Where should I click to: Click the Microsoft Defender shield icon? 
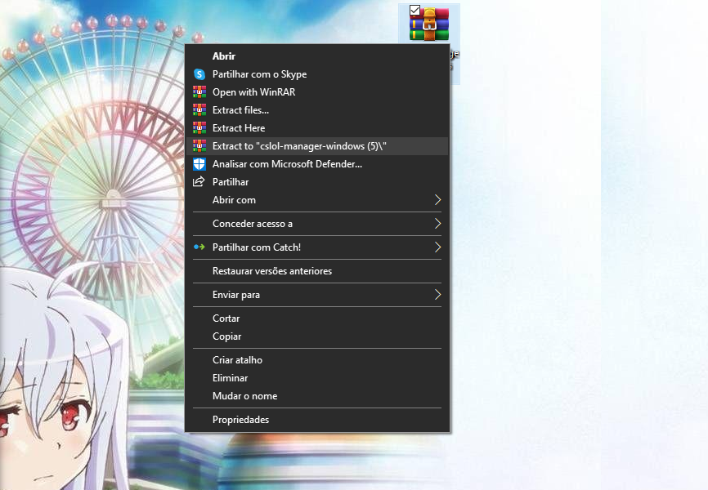(x=199, y=164)
